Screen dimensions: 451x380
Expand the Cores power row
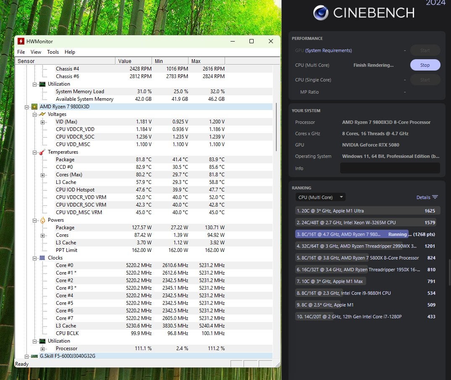pyautogui.click(x=42, y=236)
